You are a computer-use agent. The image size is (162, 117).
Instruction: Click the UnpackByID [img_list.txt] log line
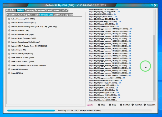pyautogui.click(x=104, y=12)
